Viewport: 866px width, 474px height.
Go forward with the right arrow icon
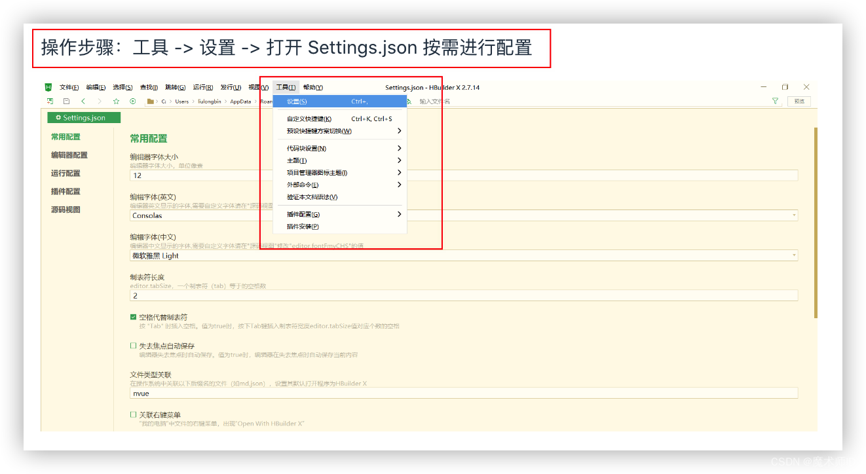(x=100, y=101)
